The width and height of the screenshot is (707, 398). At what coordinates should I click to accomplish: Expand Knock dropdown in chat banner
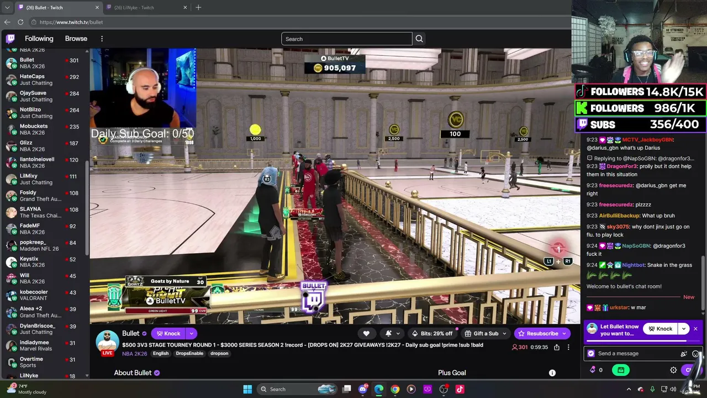click(x=684, y=329)
